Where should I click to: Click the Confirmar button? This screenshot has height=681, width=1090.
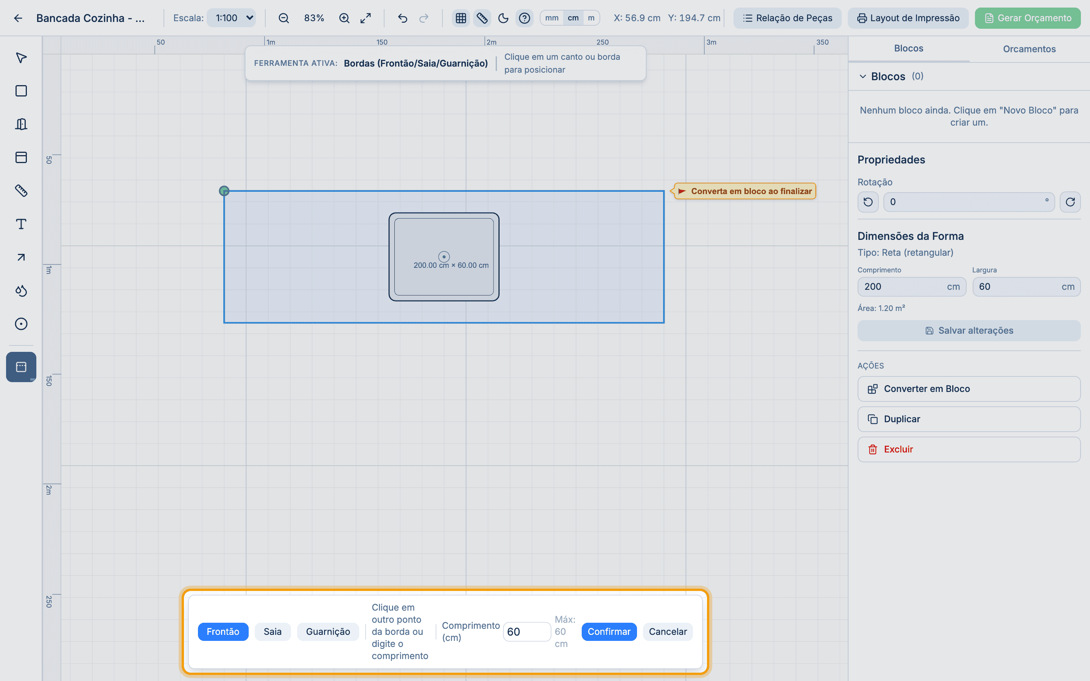609,631
